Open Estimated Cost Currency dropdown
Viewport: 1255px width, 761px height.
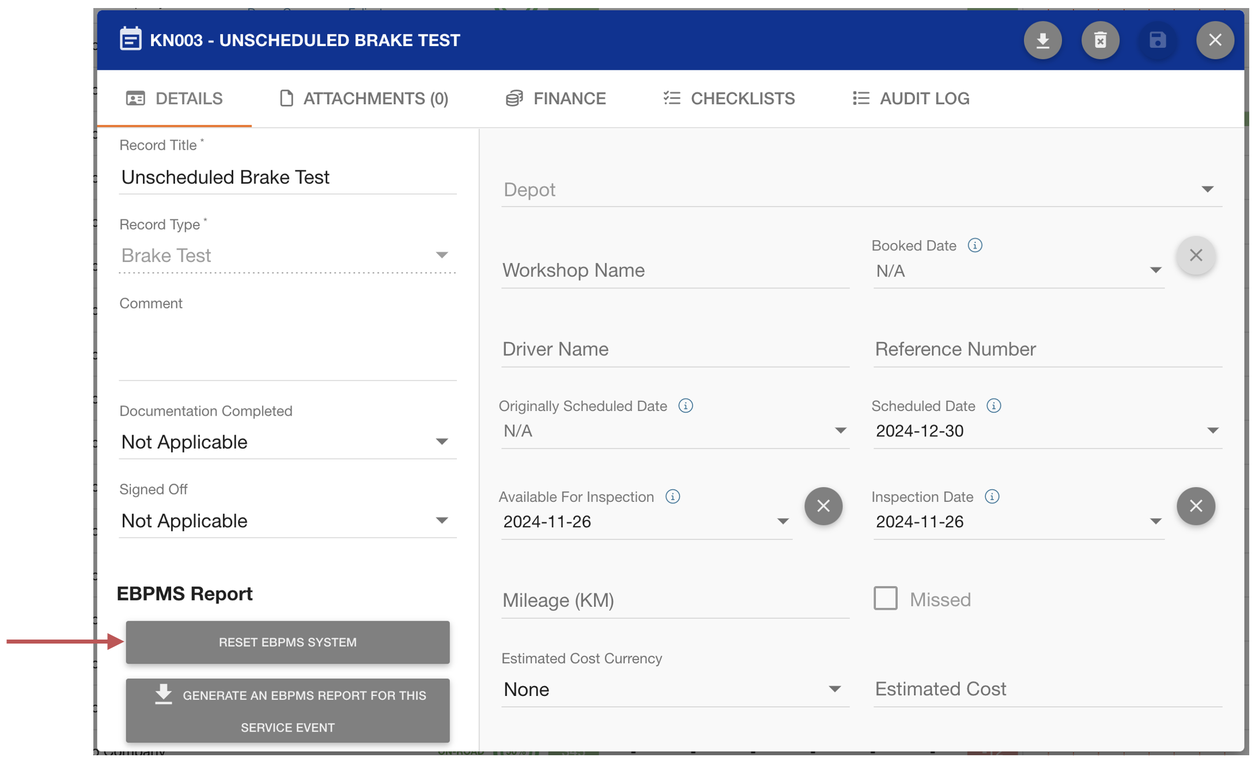point(673,689)
